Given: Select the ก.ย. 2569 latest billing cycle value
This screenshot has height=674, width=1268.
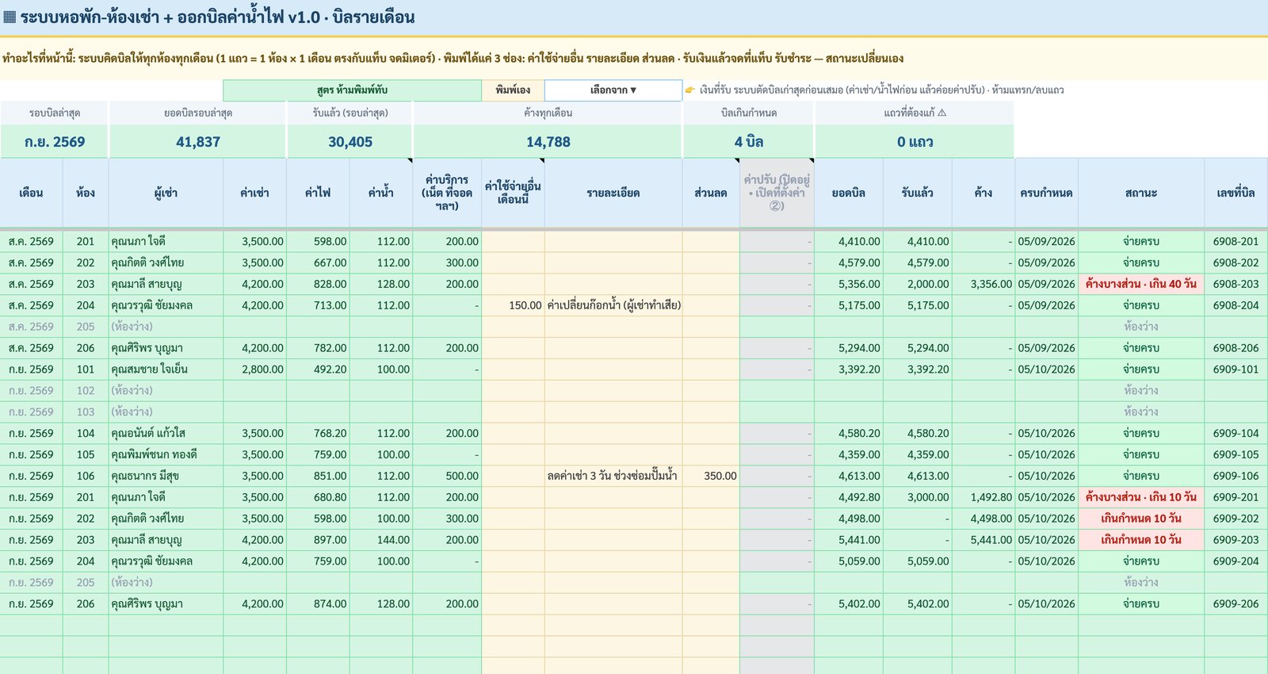Looking at the screenshot, I should click(55, 142).
